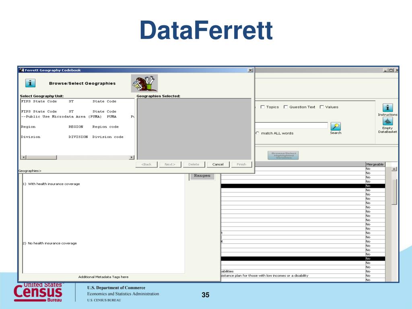Close the Ferrett Geography Codebook dialog
The image size is (412, 309).
pos(250,70)
